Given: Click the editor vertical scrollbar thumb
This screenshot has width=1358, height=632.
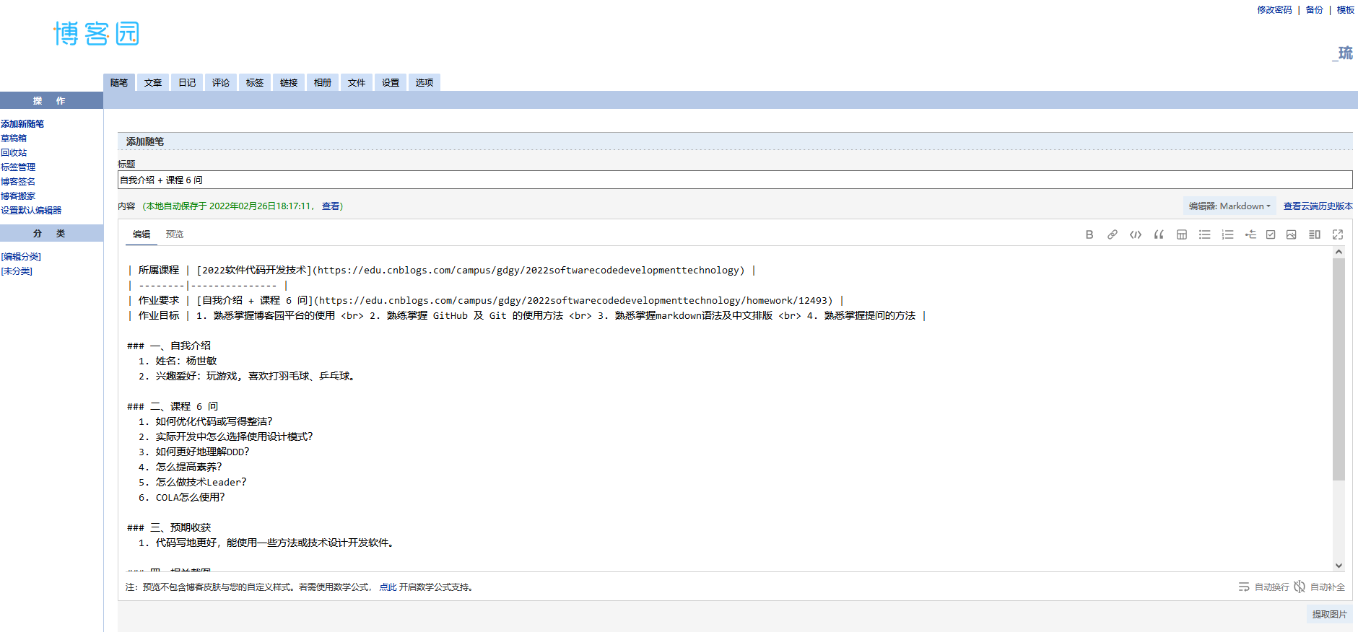Looking at the screenshot, I should pos(1339,369).
